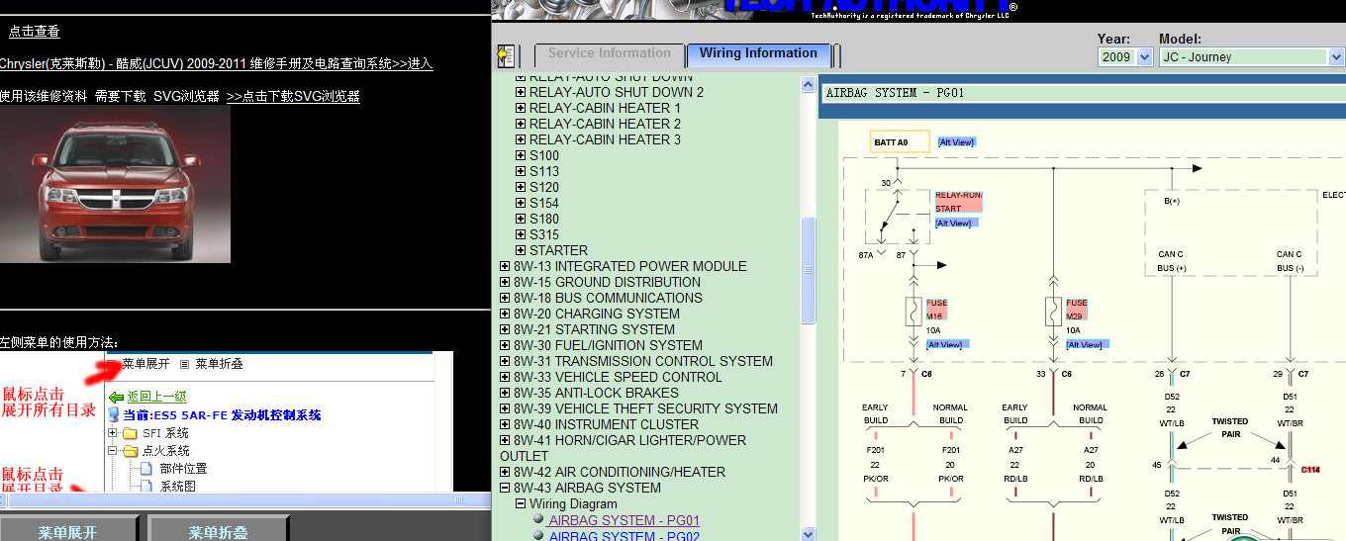
Task: Open the Chrysler 酷威(JCUV) 2009-2011 manual link
Action: pyautogui.click(x=216, y=63)
